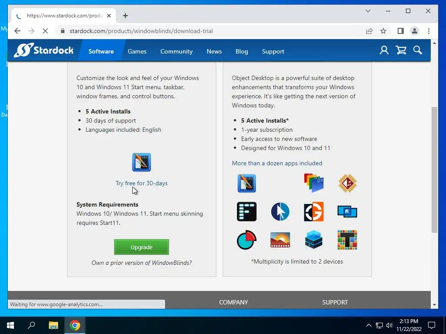Click the Multiplicity overlapping screens app icon
Image resolution: width=446 pixels, height=334 pixels.
click(347, 212)
